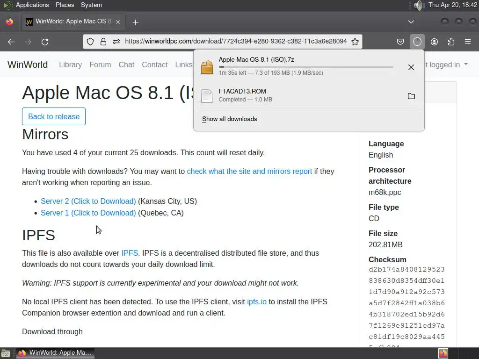Click the show desktop icon in bottom panel
Image resolution: width=479 pixels, height=359 pixels.
pos(6,353)
